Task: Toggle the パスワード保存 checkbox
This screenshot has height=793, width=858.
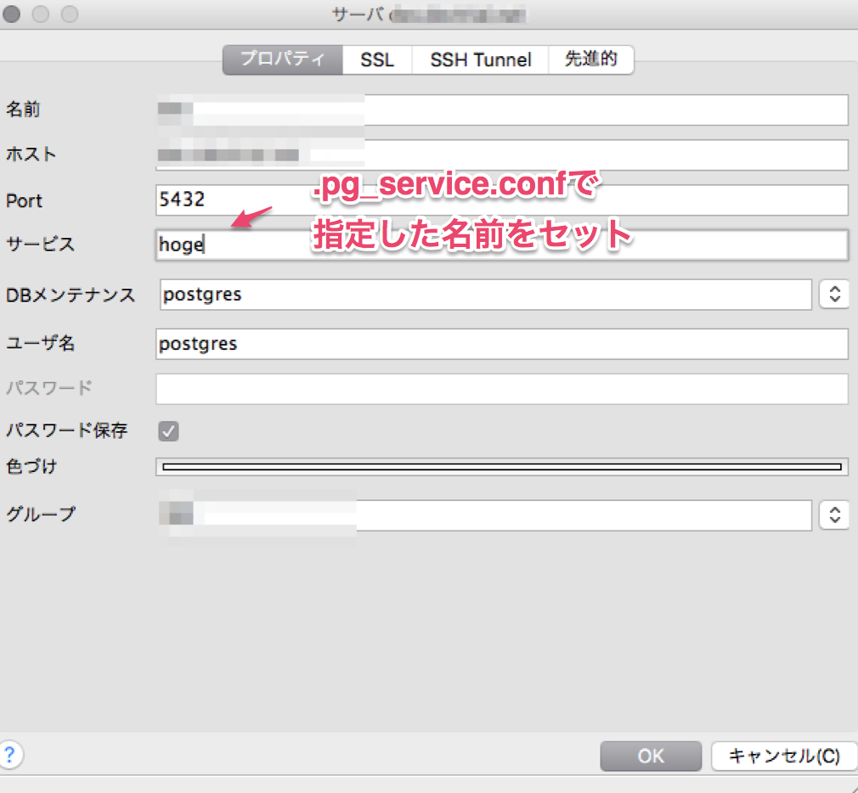Action: pyautogui.click(x=168, y=431)
